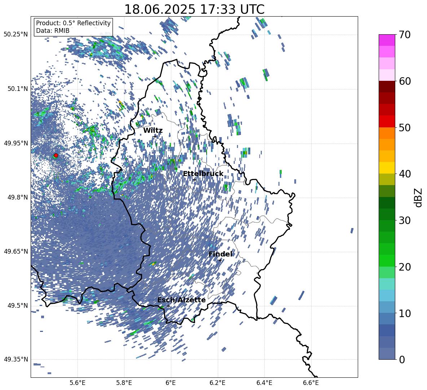Click the magenta top colorbar segment
Image resolution: width=427 pixels, height=390 pixels.
[387, 40]
